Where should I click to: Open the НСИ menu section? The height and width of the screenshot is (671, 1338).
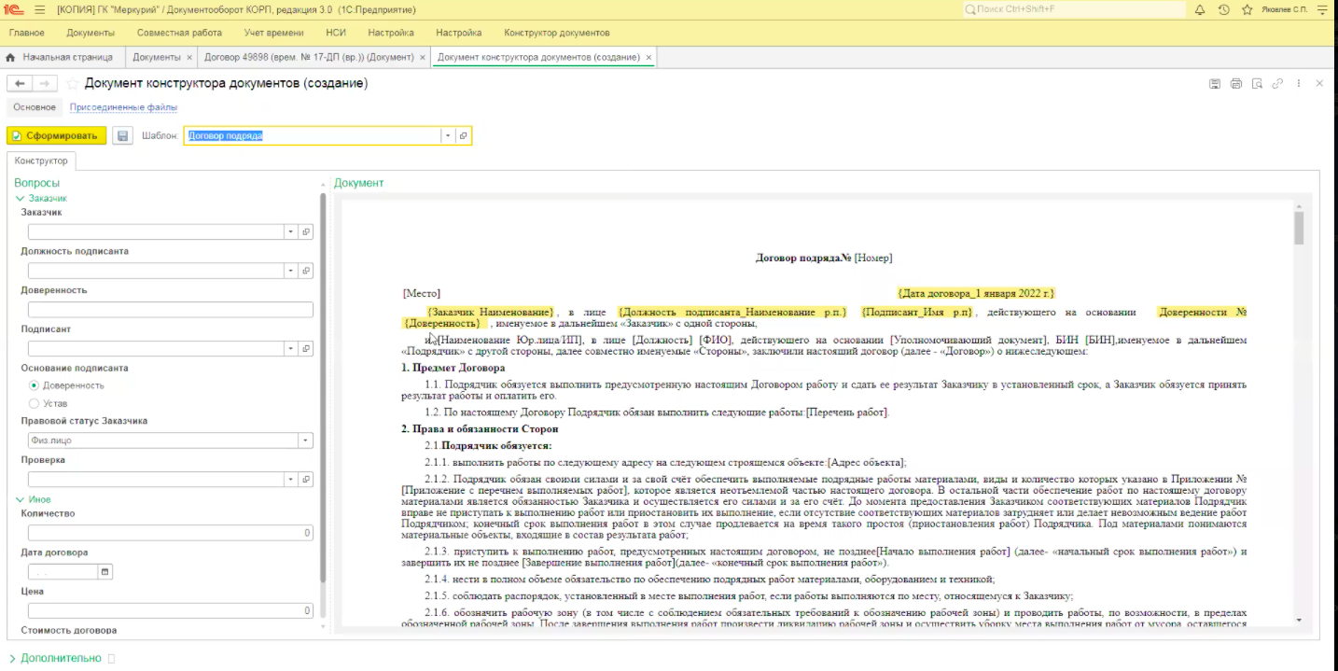(336, 33)
